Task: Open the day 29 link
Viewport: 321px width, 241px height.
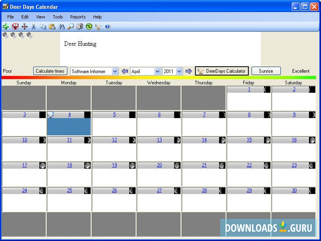Action: click(x=249, y=190)
